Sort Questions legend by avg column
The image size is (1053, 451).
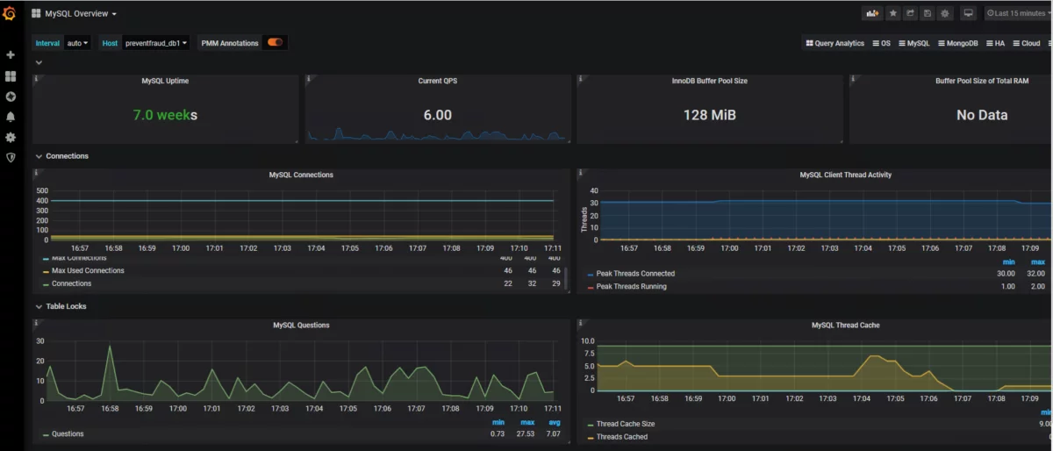coord(555,422)
